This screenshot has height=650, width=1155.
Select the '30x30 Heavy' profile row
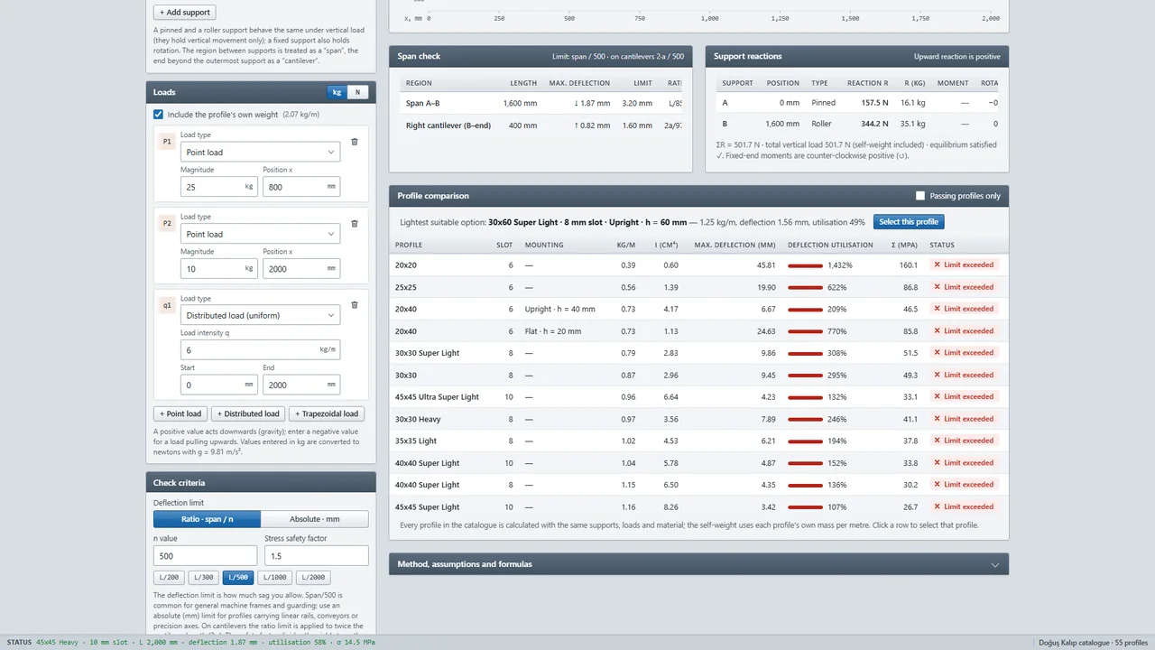[x=698, y=419]
